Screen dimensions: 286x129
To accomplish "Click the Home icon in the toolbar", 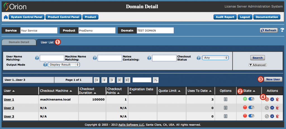I will pyautogui.click(x=6, y=17).
